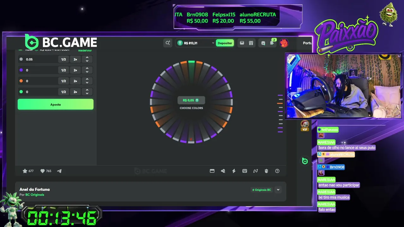404x227 pixels.
Task: Halve the gray bet with 1/2
Action: pyautogui.click(x=63, y=59)
